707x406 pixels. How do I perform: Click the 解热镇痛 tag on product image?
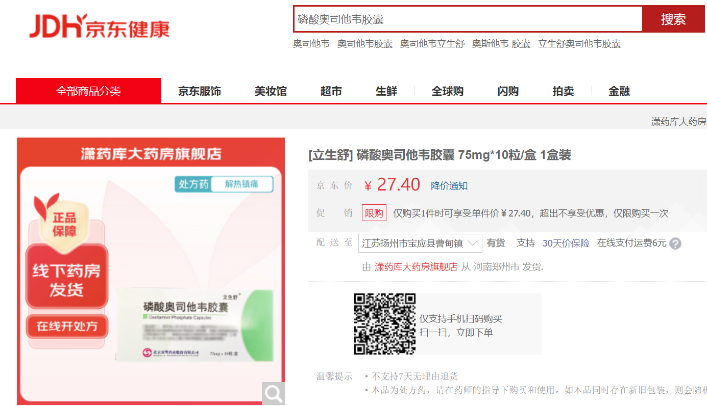click(241, 184)
